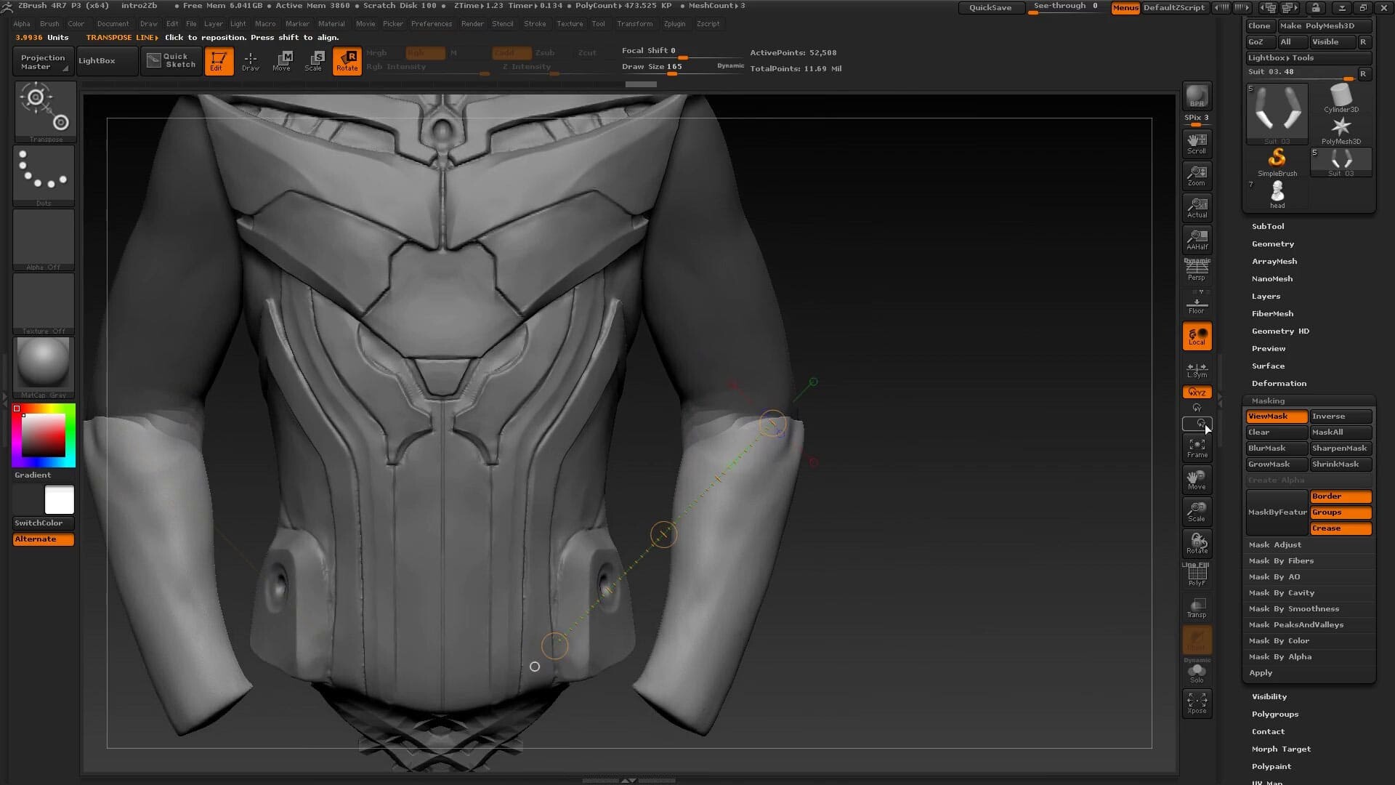Open the Quick Sketch button
1395x785 pixels.
(x=171, y=61)
